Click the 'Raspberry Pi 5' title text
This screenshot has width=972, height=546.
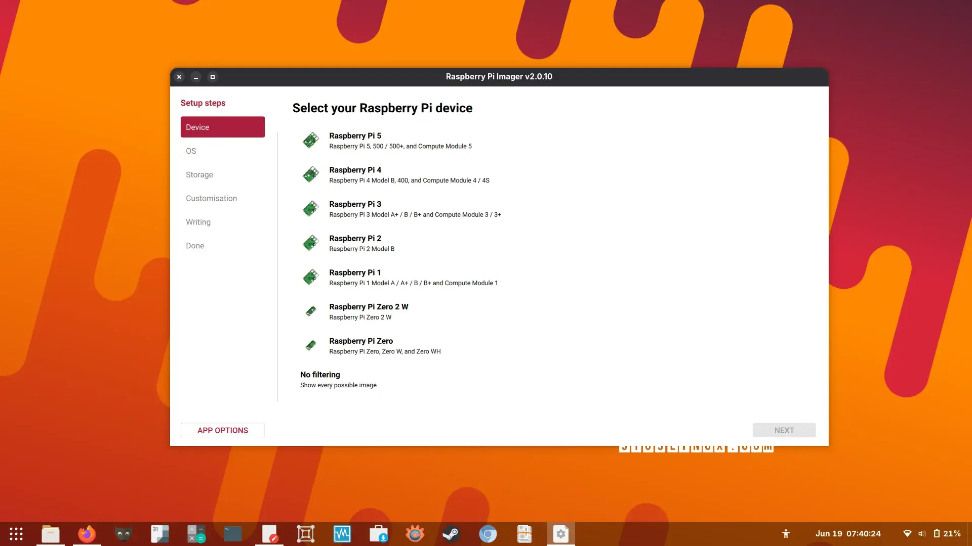tap(355, 136)
